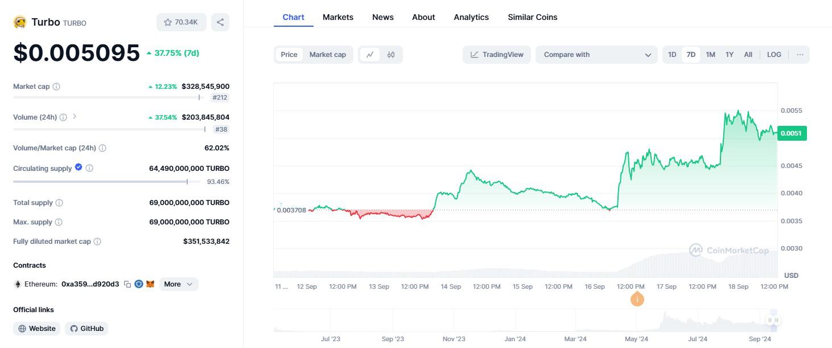Click the 0.0051 current price label

click(x=792, y=133)
